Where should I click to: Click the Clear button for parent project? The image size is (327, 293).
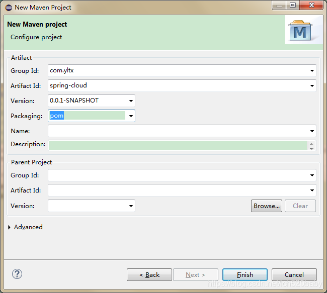point(300,206)
